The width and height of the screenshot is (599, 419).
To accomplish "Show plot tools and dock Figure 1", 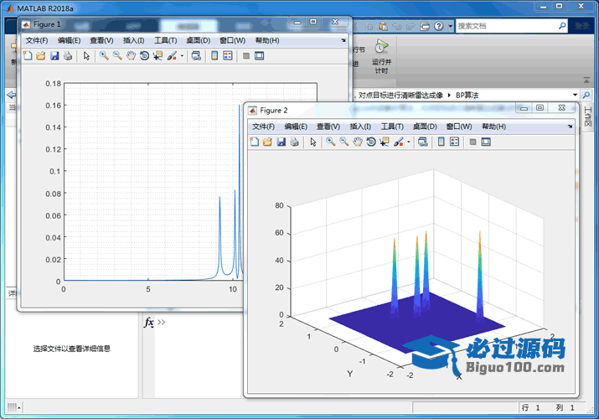I will pyautogui.click(x=260, y=56).
